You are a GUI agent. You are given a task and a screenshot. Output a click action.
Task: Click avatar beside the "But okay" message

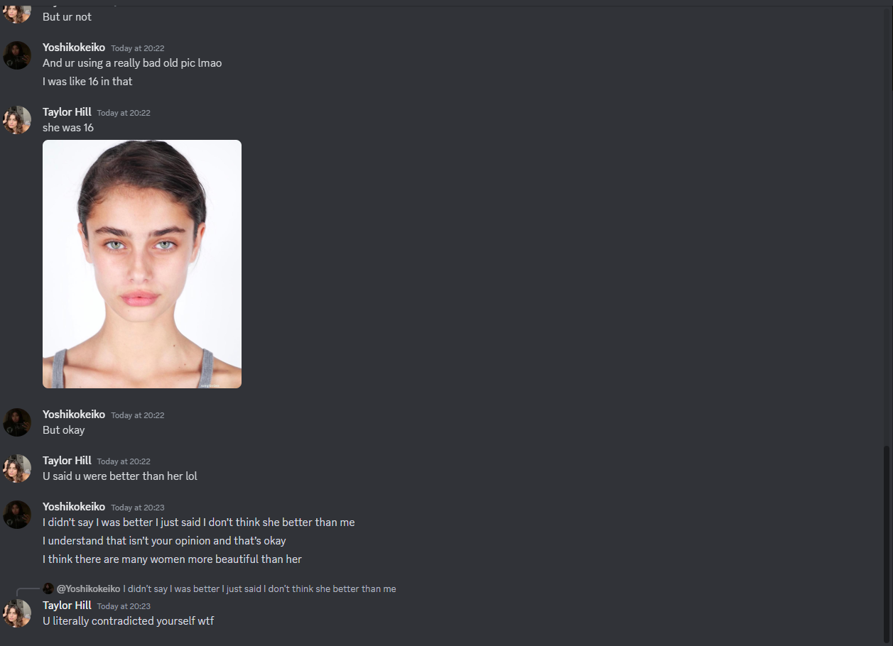click(x=17, y=422)
